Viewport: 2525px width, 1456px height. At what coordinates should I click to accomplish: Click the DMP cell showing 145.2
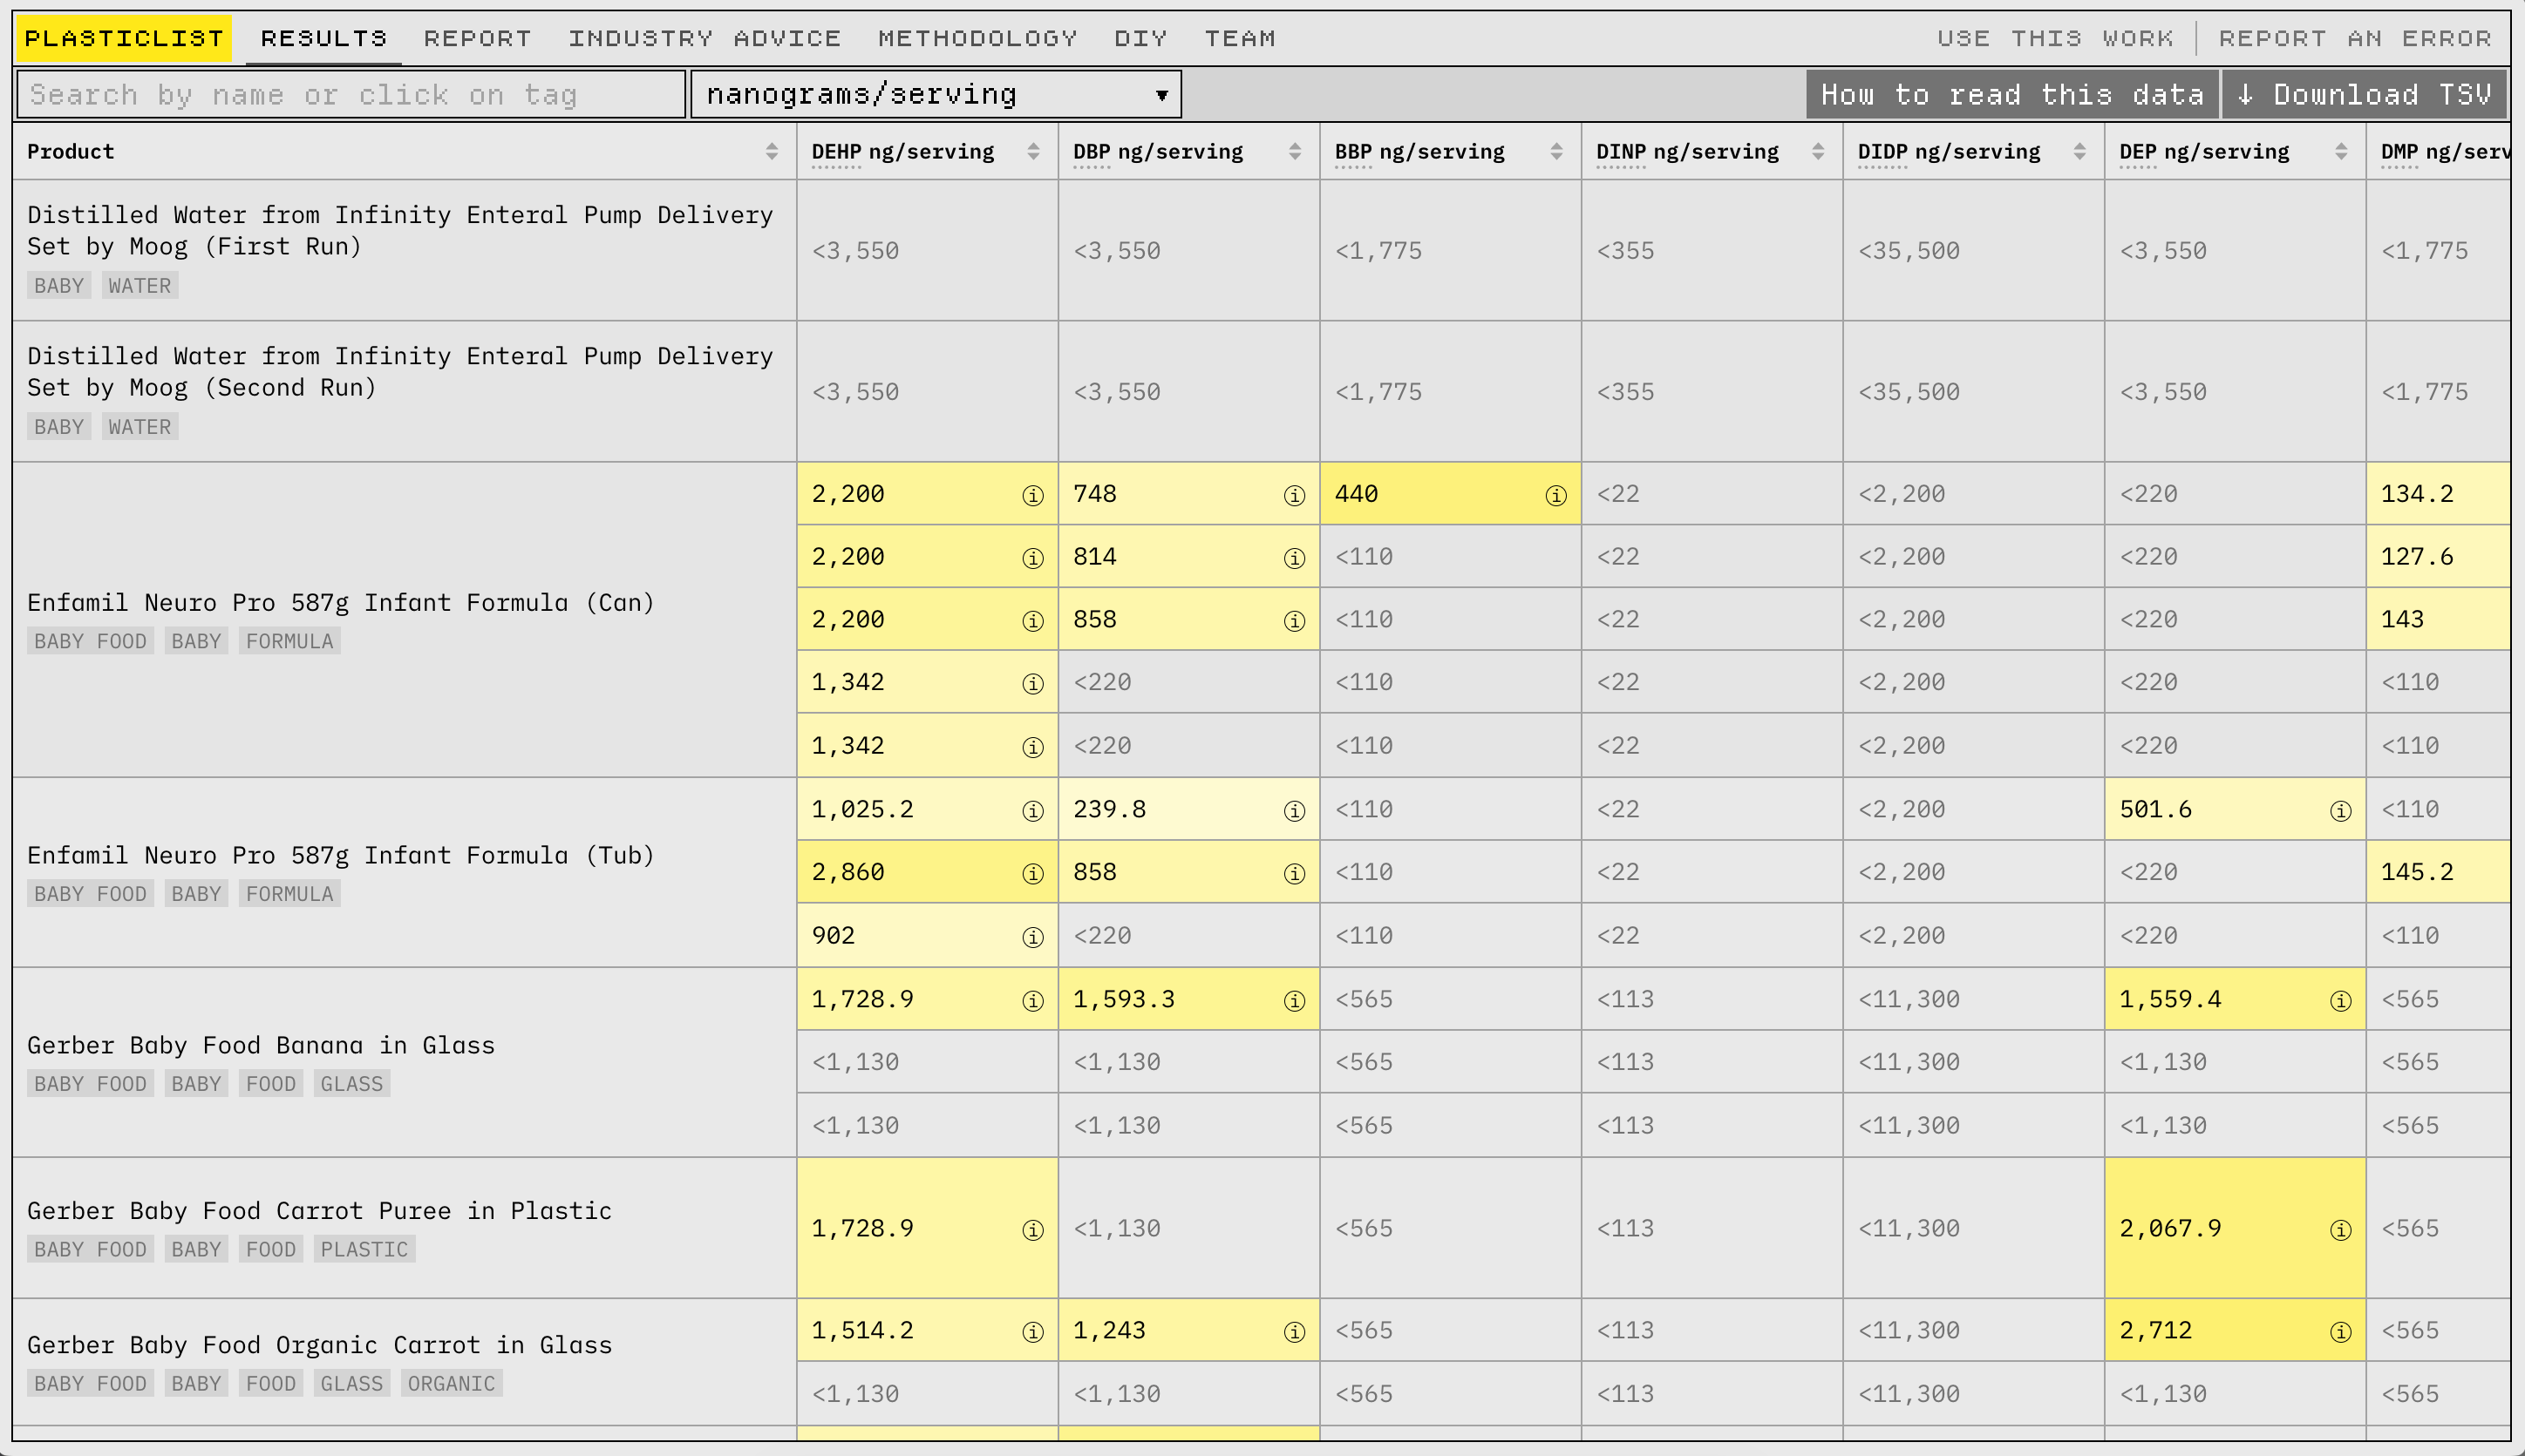pyautogui.click(x=2439, y=872)
